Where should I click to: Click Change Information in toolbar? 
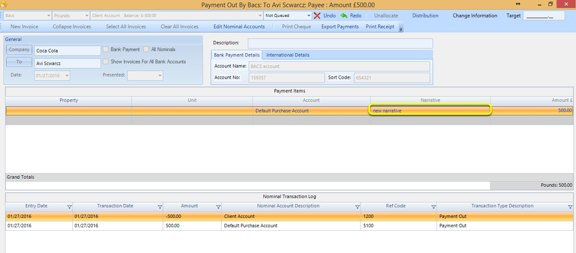(475, 15)
